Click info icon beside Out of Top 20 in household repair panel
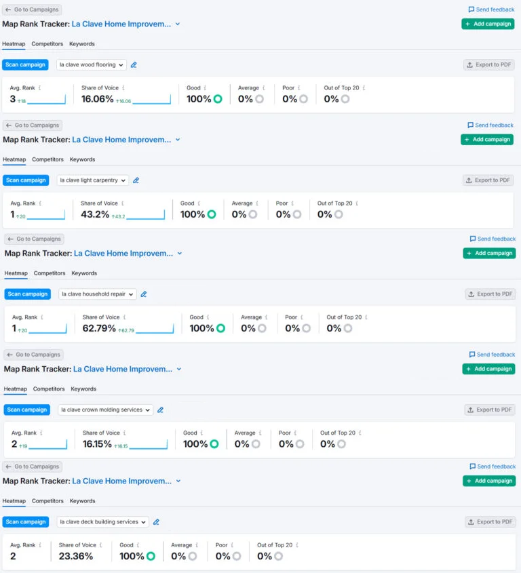The height and width of the screenshot is (573, 521). 367,317
